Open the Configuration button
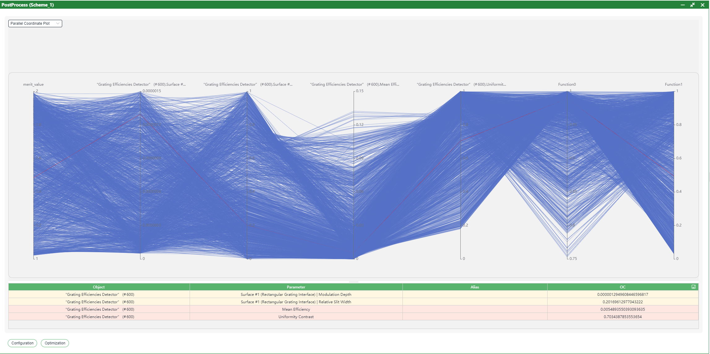Image resolution: width=710 pixels, height=354 pixels. 22,343
